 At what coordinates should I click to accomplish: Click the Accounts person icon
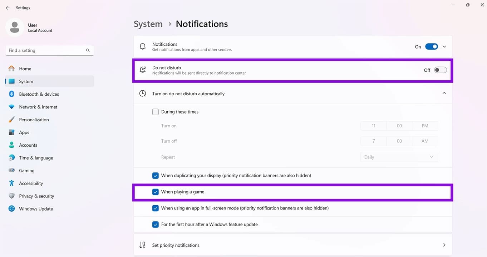[12, 145]
